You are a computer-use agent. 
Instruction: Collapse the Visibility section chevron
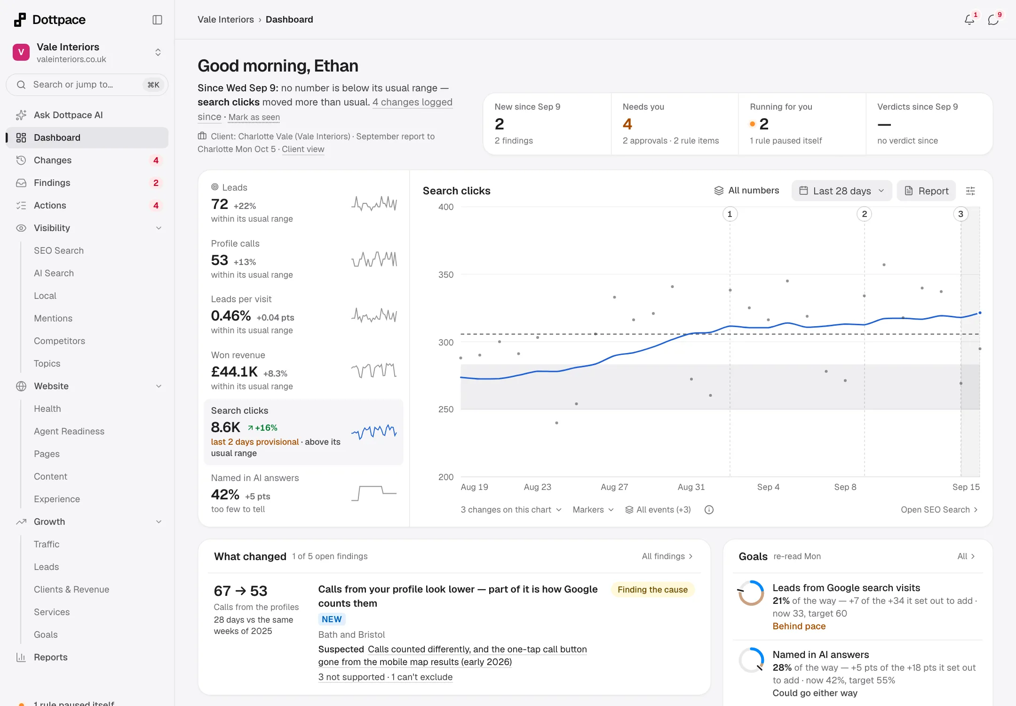tap(159, 228)
